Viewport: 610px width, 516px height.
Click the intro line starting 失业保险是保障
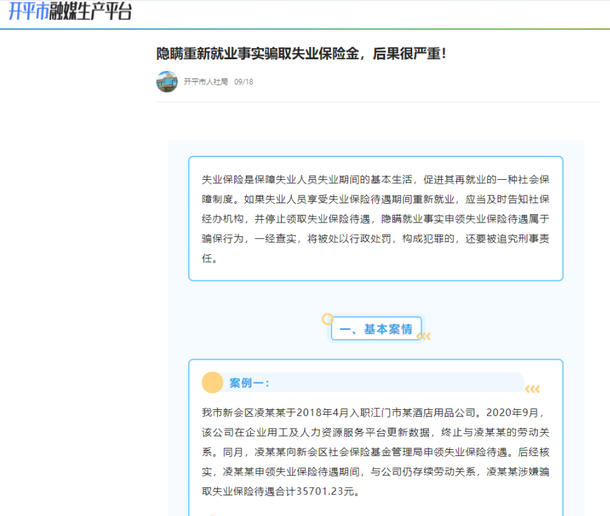(375, 180)
